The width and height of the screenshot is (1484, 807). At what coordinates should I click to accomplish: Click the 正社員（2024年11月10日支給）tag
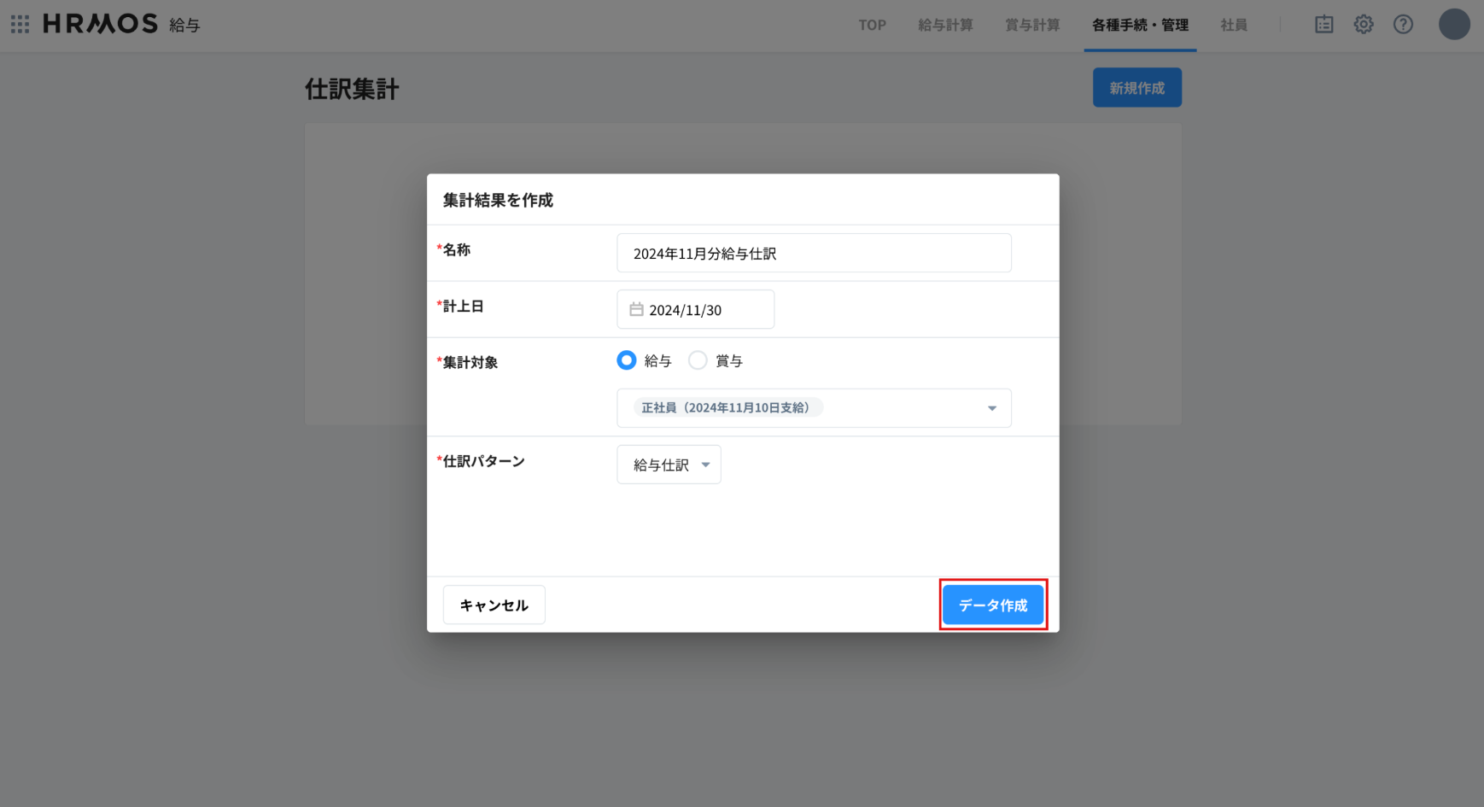726,408
